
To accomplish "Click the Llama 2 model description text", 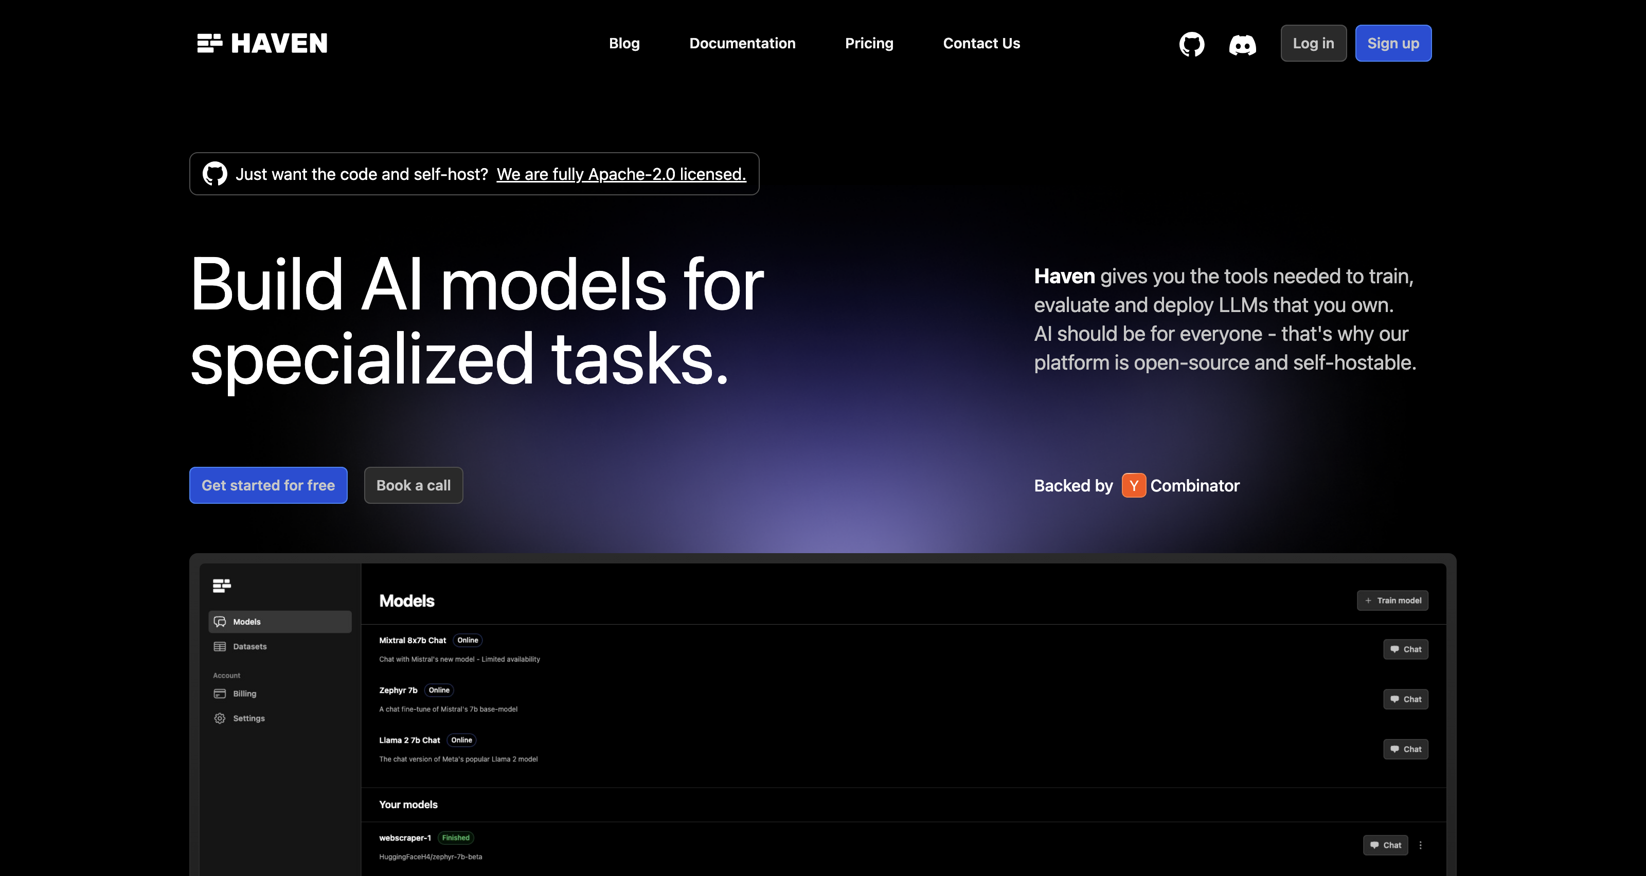I will click(458, 759).
